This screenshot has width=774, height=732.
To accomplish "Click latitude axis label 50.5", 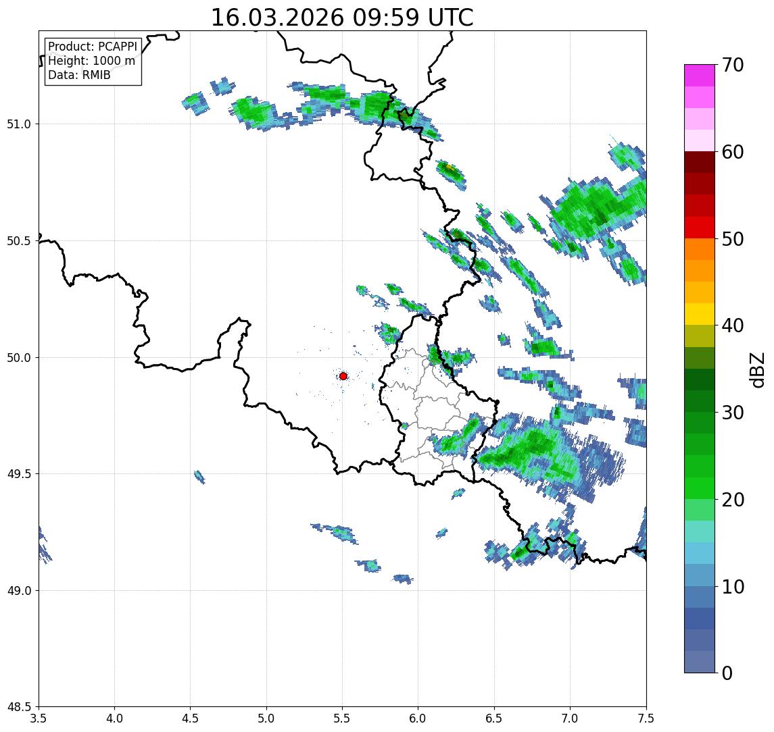I will (x=19, y=241).
